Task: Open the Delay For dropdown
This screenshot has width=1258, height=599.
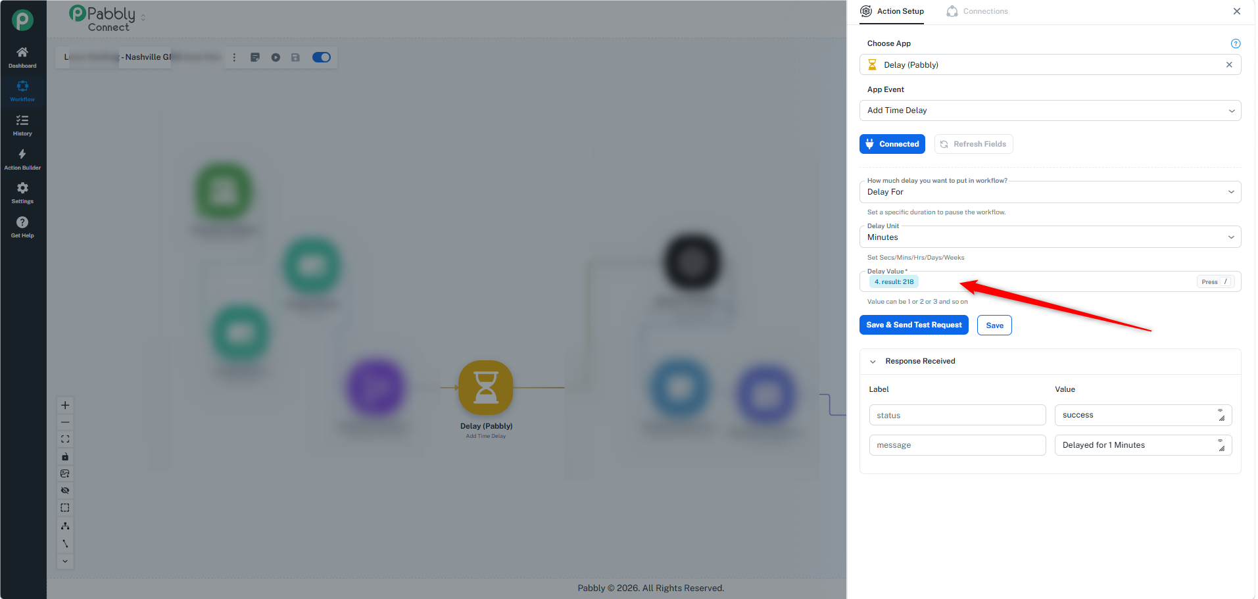Action: (x=1050, y=192)
